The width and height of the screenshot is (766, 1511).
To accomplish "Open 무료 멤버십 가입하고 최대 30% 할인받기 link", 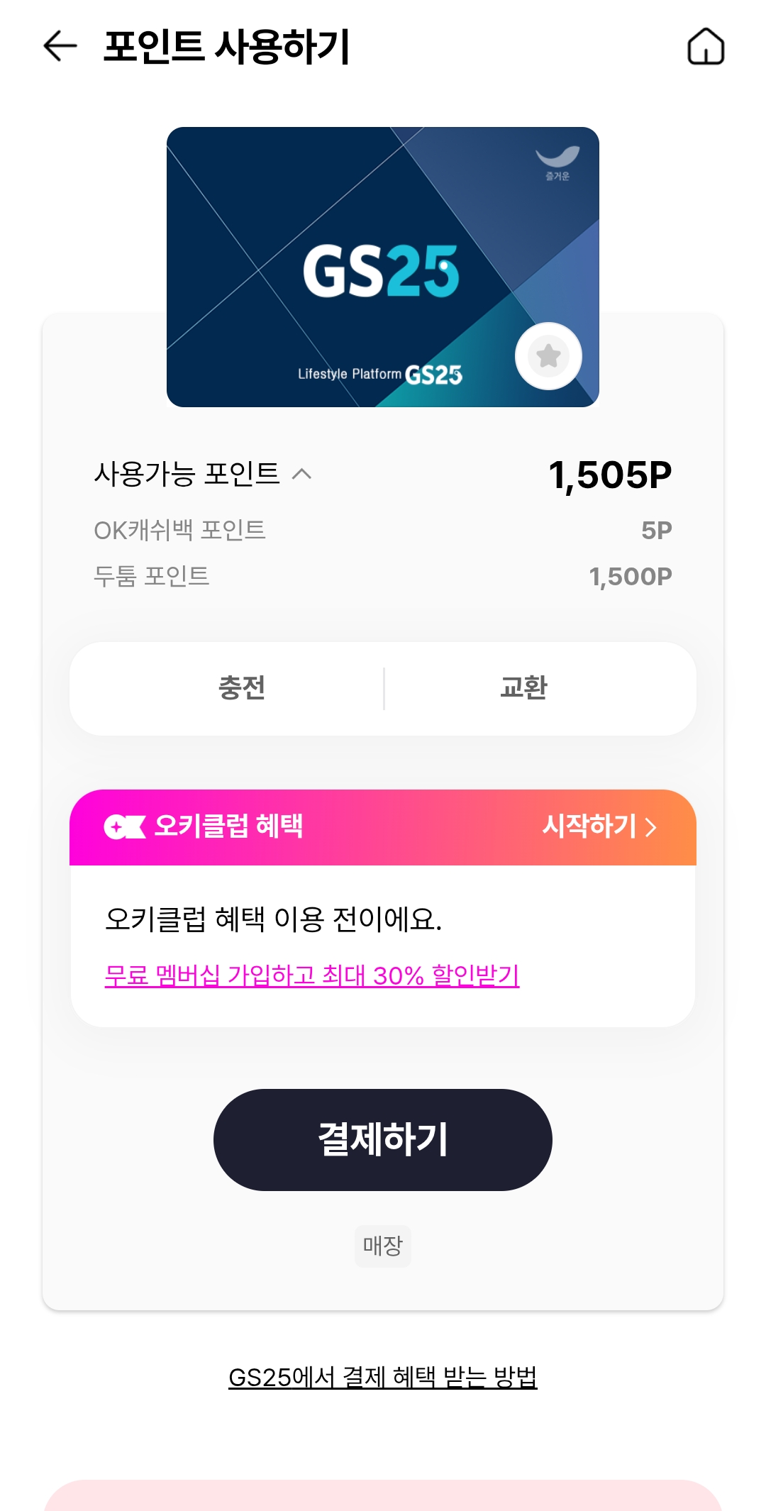I will click(312, 975).
